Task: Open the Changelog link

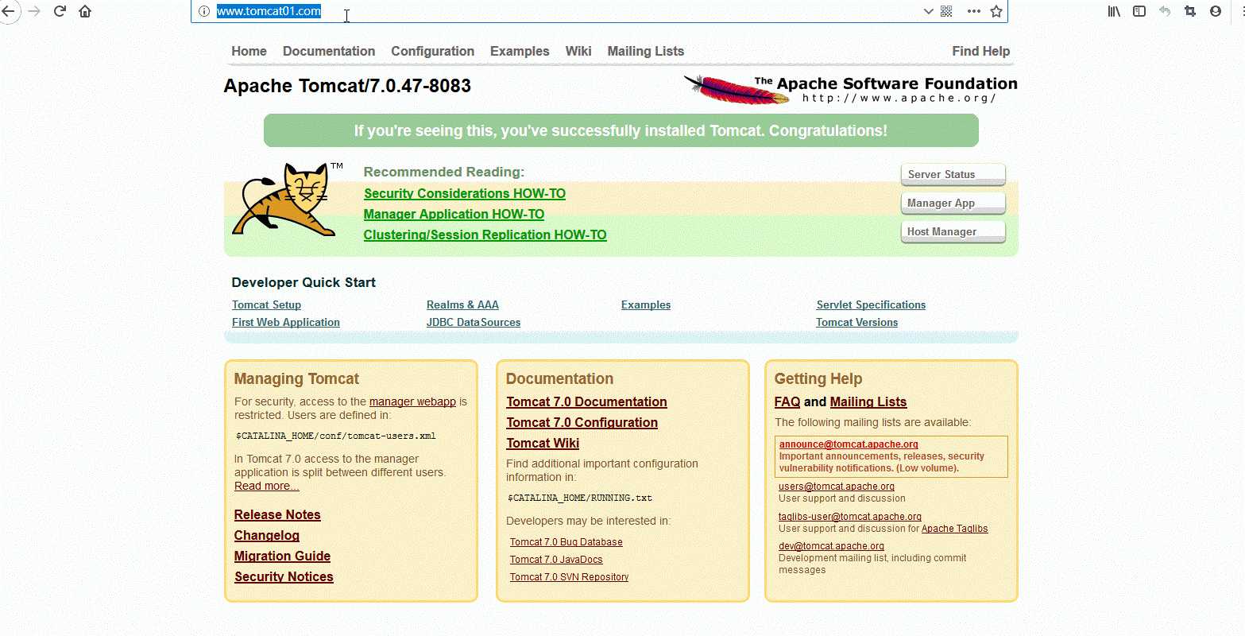Action: 267,535
